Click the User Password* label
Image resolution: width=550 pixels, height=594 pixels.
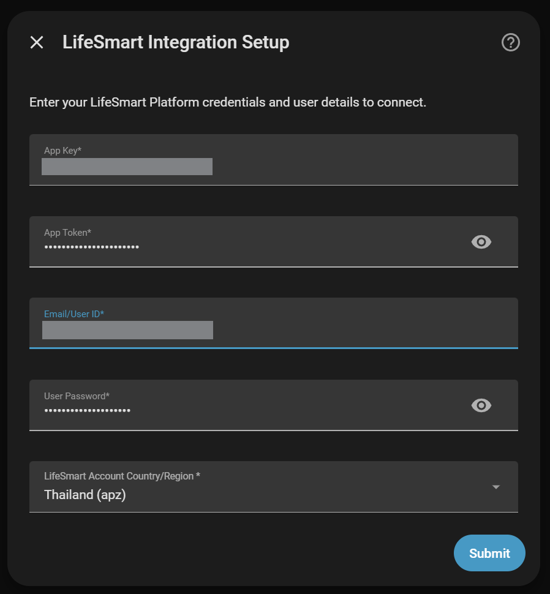[77, 396]
